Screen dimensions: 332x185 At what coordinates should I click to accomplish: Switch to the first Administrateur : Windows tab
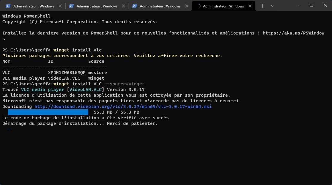coord(33,6)
